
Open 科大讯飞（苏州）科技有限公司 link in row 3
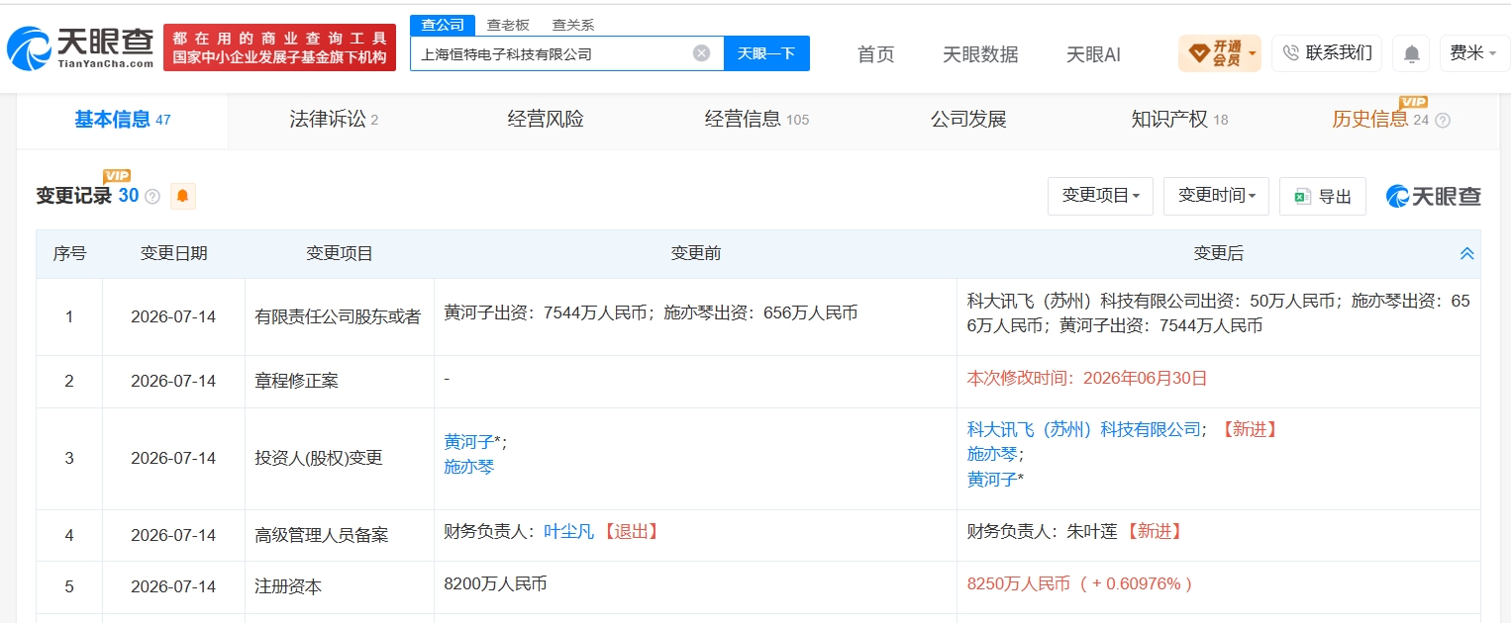1083,429
